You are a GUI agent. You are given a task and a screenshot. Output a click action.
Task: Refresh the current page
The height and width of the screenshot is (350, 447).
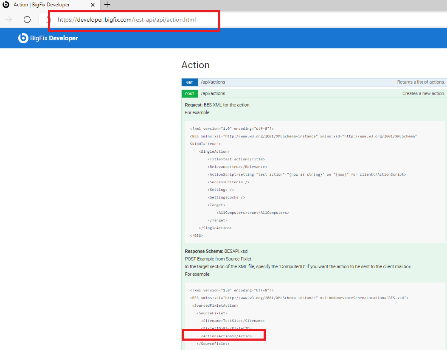click(x=27, y=19)
